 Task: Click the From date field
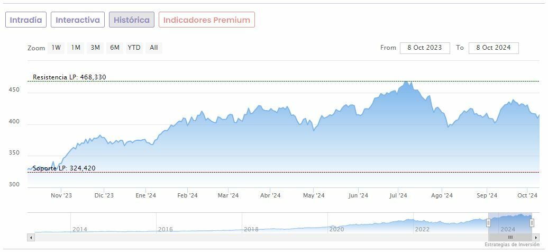(425, 48)
